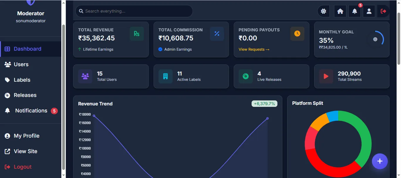Click the Labels tag icon in sidebar
Image resolution: width=401 pixels, height=178 pixels.
point(8,80)
